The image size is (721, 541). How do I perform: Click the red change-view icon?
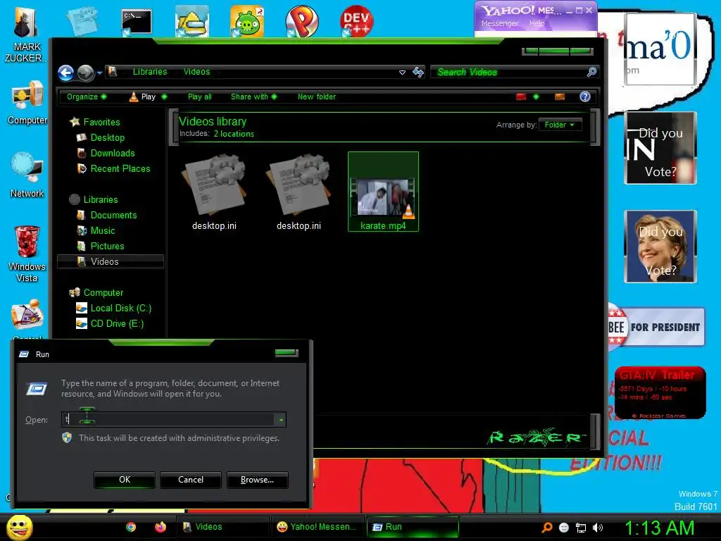[521, 97]
